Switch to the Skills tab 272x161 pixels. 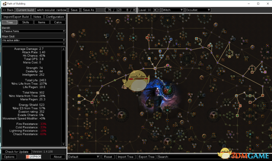pos(25,22)
